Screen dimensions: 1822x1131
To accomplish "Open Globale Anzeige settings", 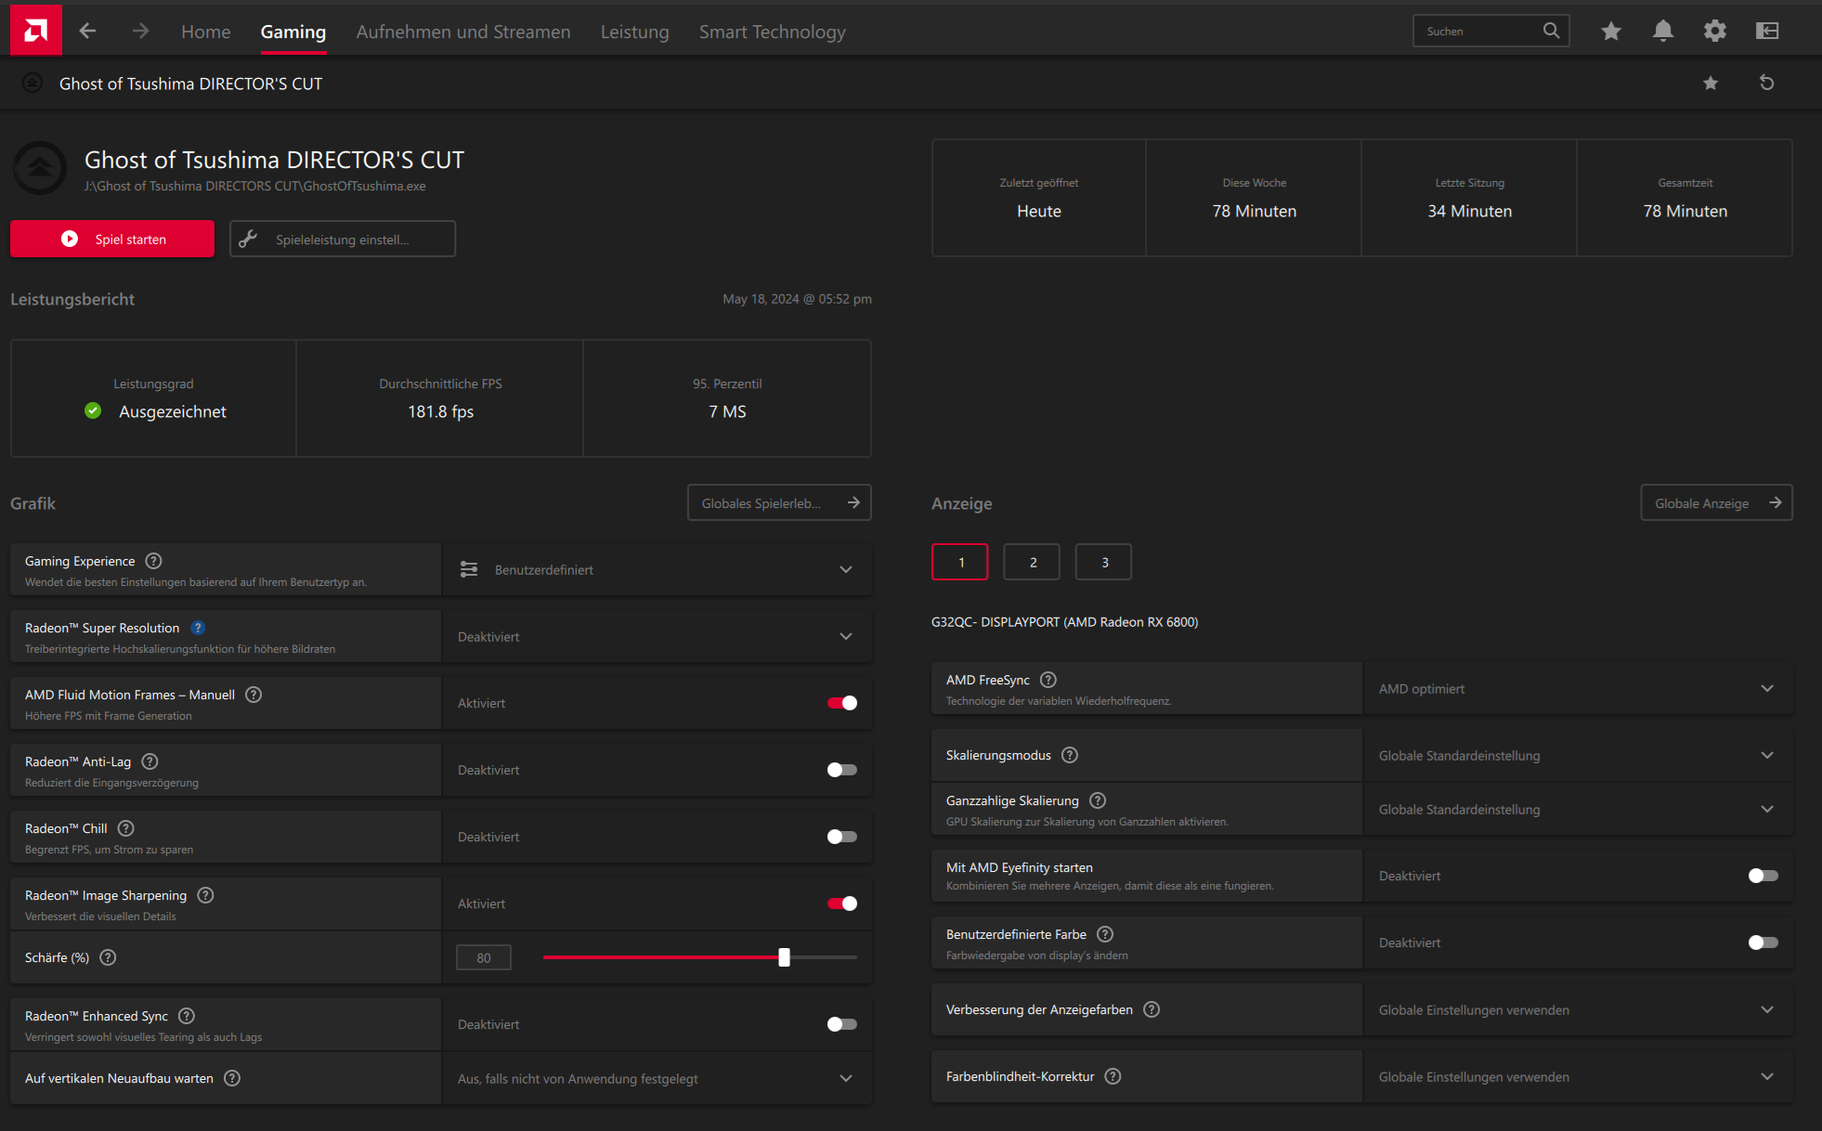I will point(1716,502).
